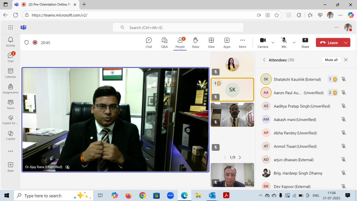Open browser extensions puzzle icon
Viewport: 357px width, 201px height.
tap(299, 15)
